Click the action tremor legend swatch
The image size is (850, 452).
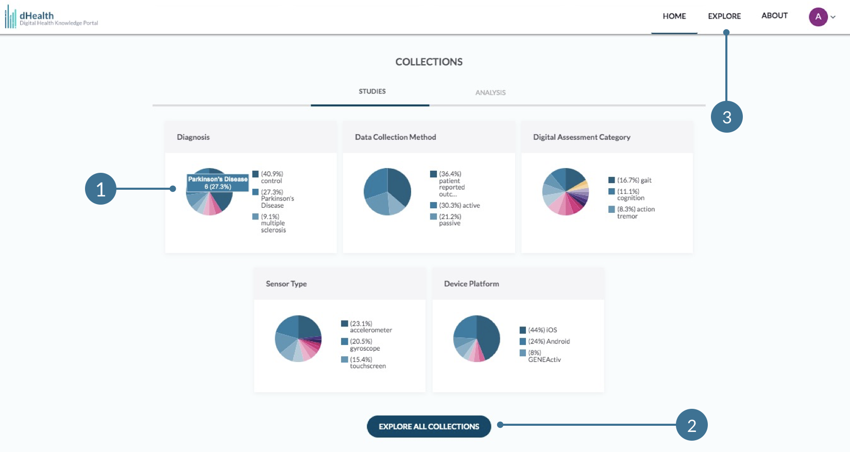[x=611, y=209]
